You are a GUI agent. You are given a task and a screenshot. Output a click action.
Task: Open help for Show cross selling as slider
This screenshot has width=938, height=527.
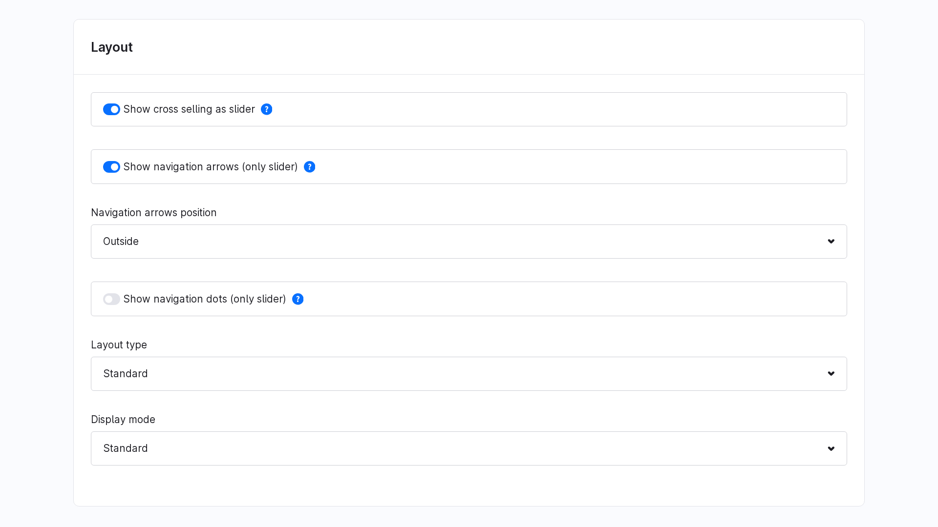(x=266, y=109)
